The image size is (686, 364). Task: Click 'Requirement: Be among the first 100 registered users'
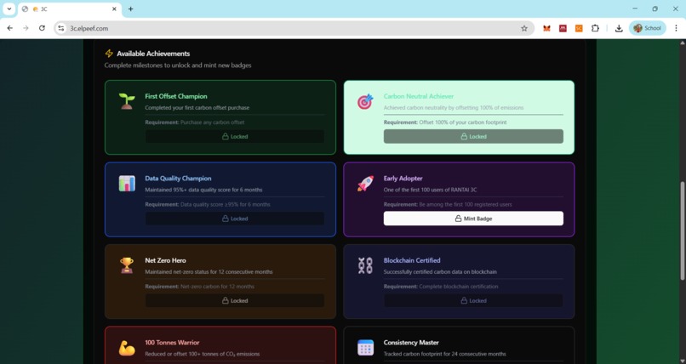(448, 204)
